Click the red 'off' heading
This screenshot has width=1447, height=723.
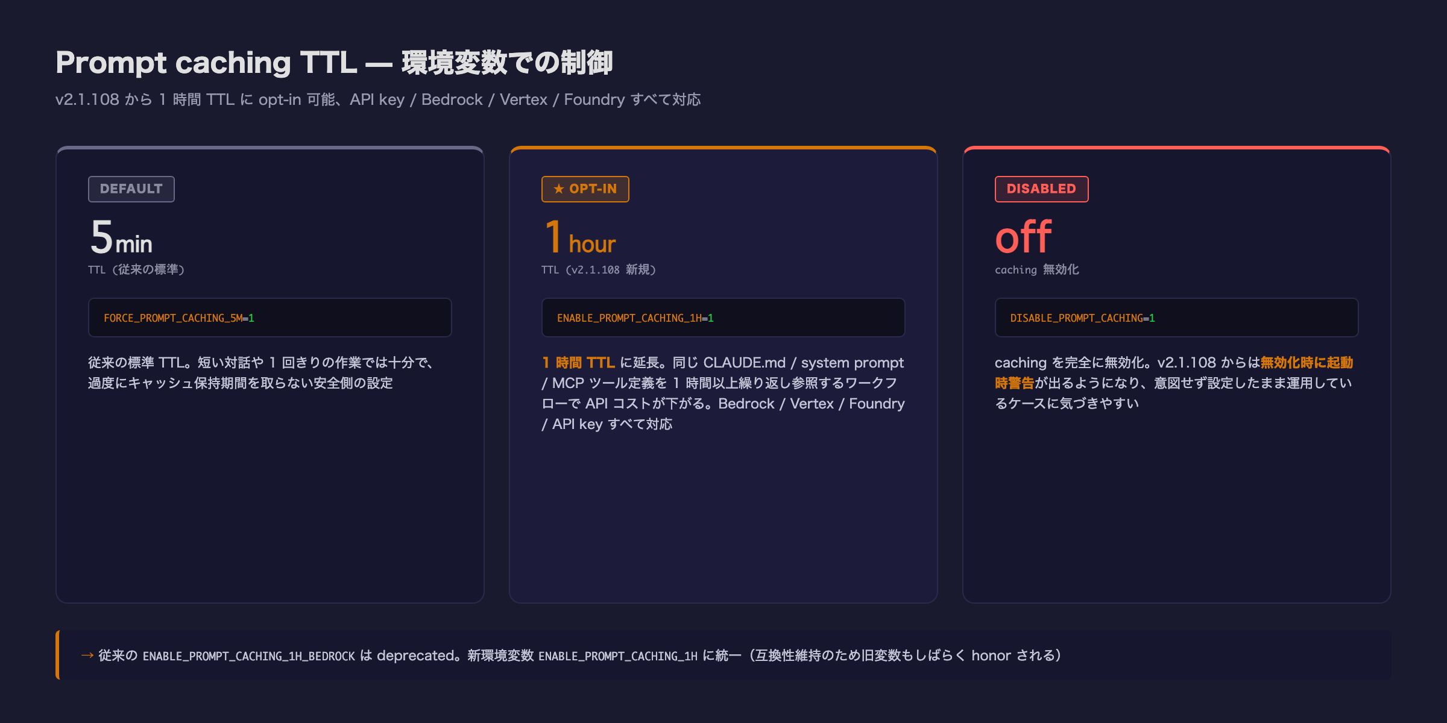[x=1023, y=237]
